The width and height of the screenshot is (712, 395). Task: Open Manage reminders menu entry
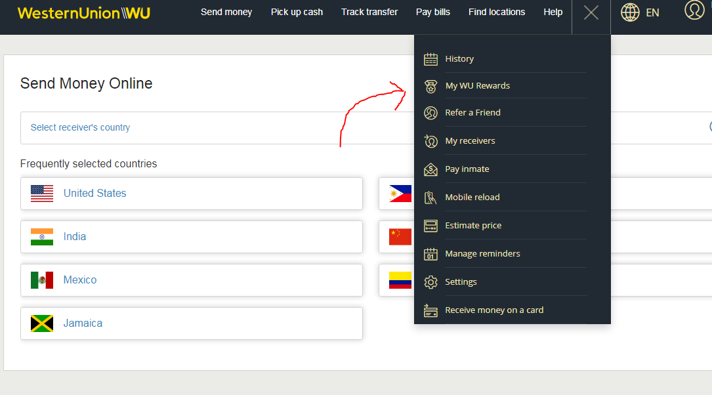click(x=483, y=253)
